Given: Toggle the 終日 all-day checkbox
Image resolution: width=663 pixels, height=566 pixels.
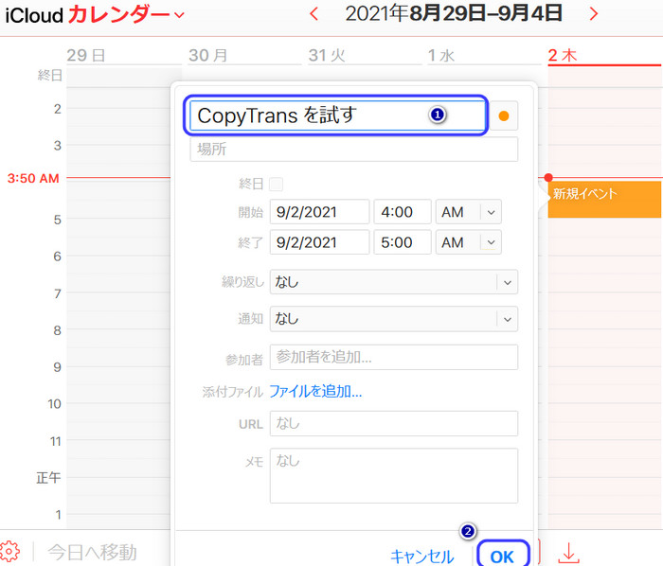Looking at the screenshot, I should (x=277, y=185).
